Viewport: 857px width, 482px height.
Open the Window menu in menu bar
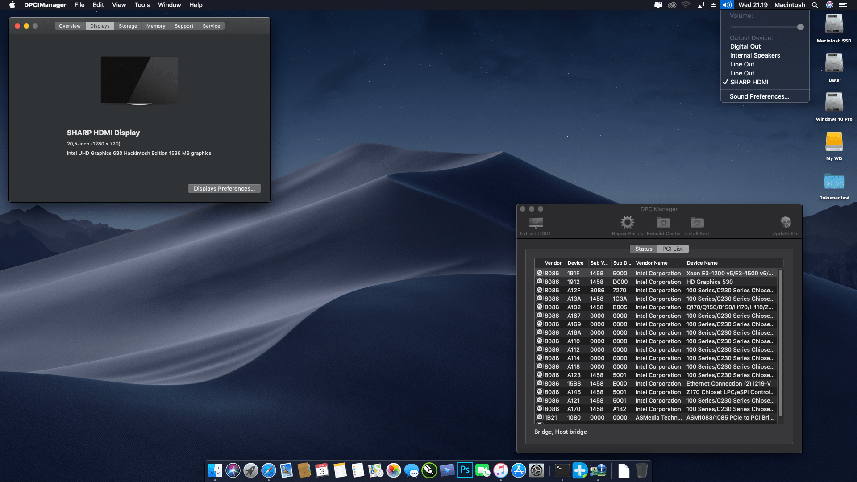click(169, 5)
